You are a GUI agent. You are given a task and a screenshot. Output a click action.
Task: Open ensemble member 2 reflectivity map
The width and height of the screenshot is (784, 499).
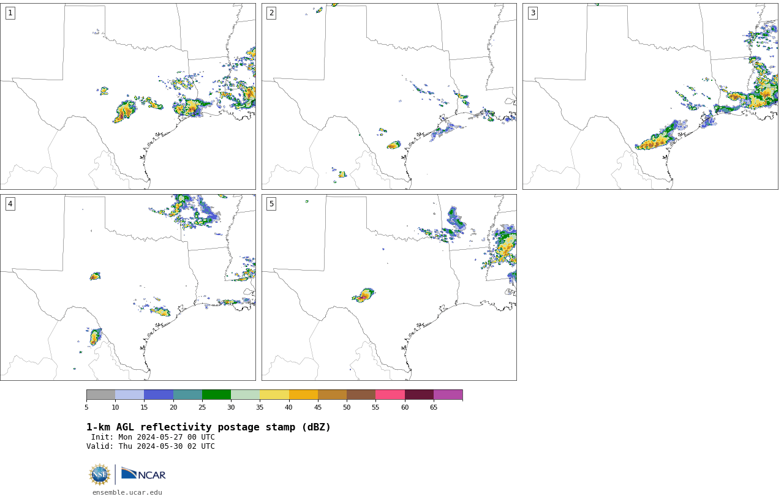coord(389,96)
